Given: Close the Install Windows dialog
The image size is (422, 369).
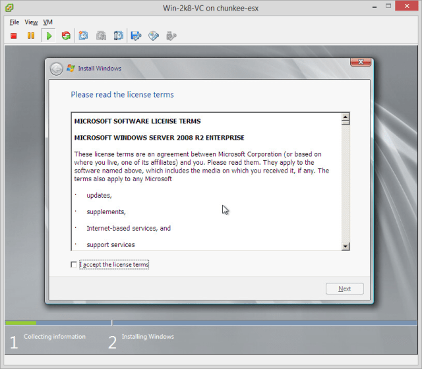Looking at the screenshot, I should coord(361,62).
